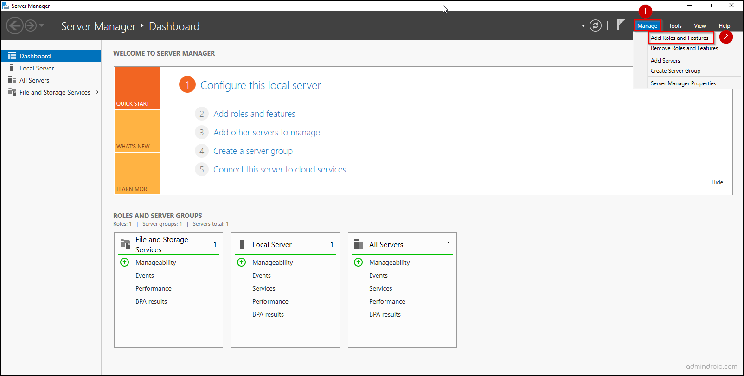Open the Help menu
Viewport: 744px width, 376px height.
pyautogui.click(x=725, y=26)
